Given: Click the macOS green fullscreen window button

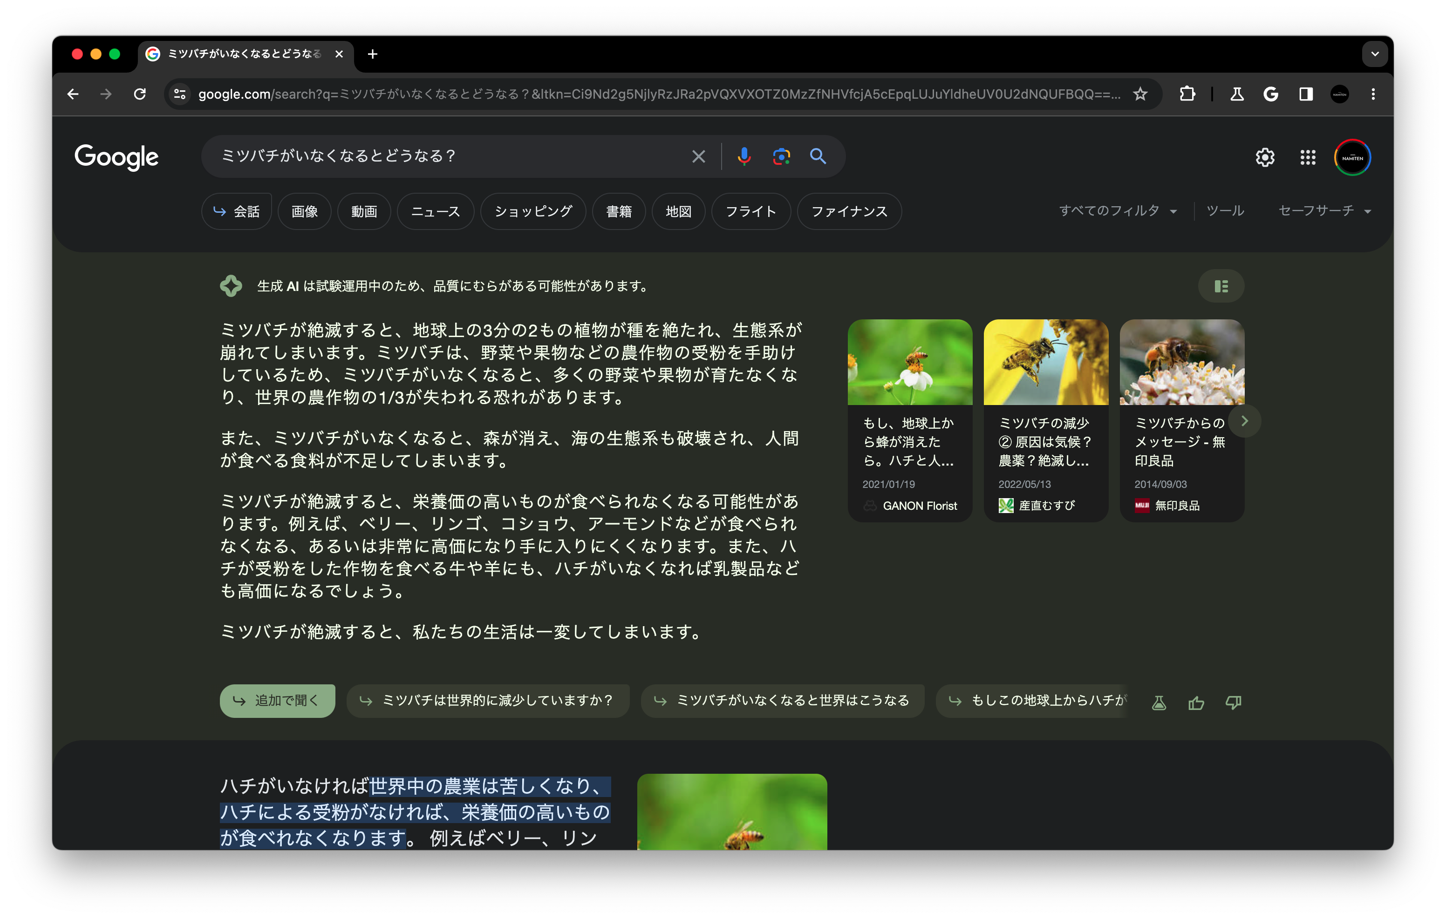Looking at the screenshot, I should [x=115, y=54].
